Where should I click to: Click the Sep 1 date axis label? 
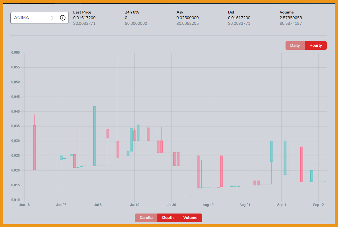coord(281,205)
